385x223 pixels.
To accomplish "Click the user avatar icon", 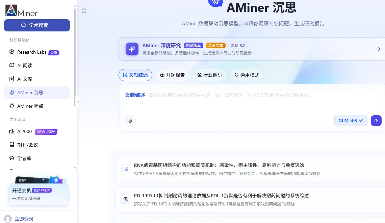I will pyautogui.click(x=8, y=219).
